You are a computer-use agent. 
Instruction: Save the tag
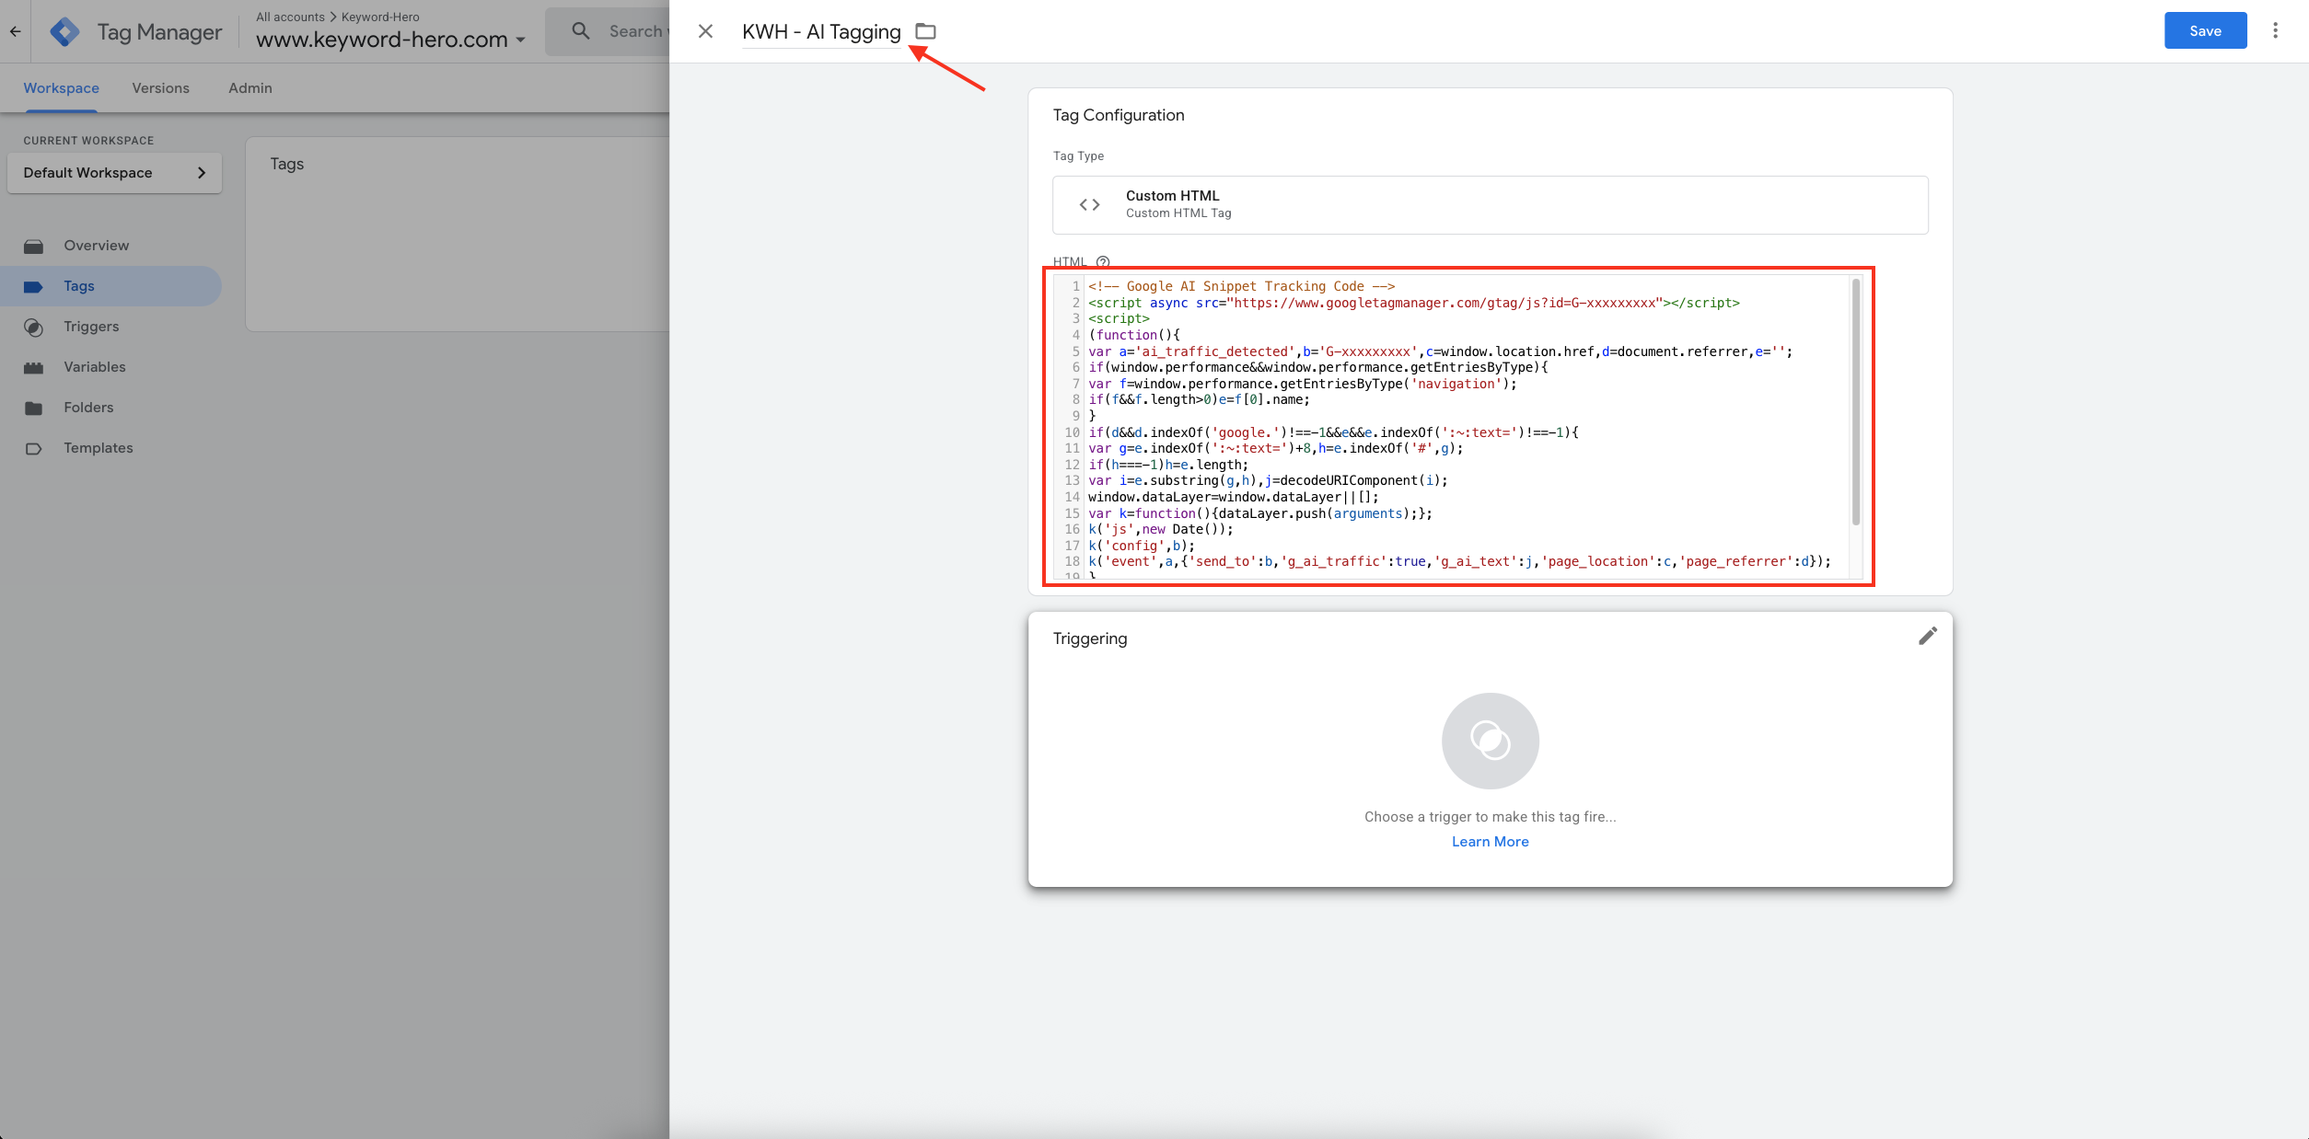(2205, 30)
